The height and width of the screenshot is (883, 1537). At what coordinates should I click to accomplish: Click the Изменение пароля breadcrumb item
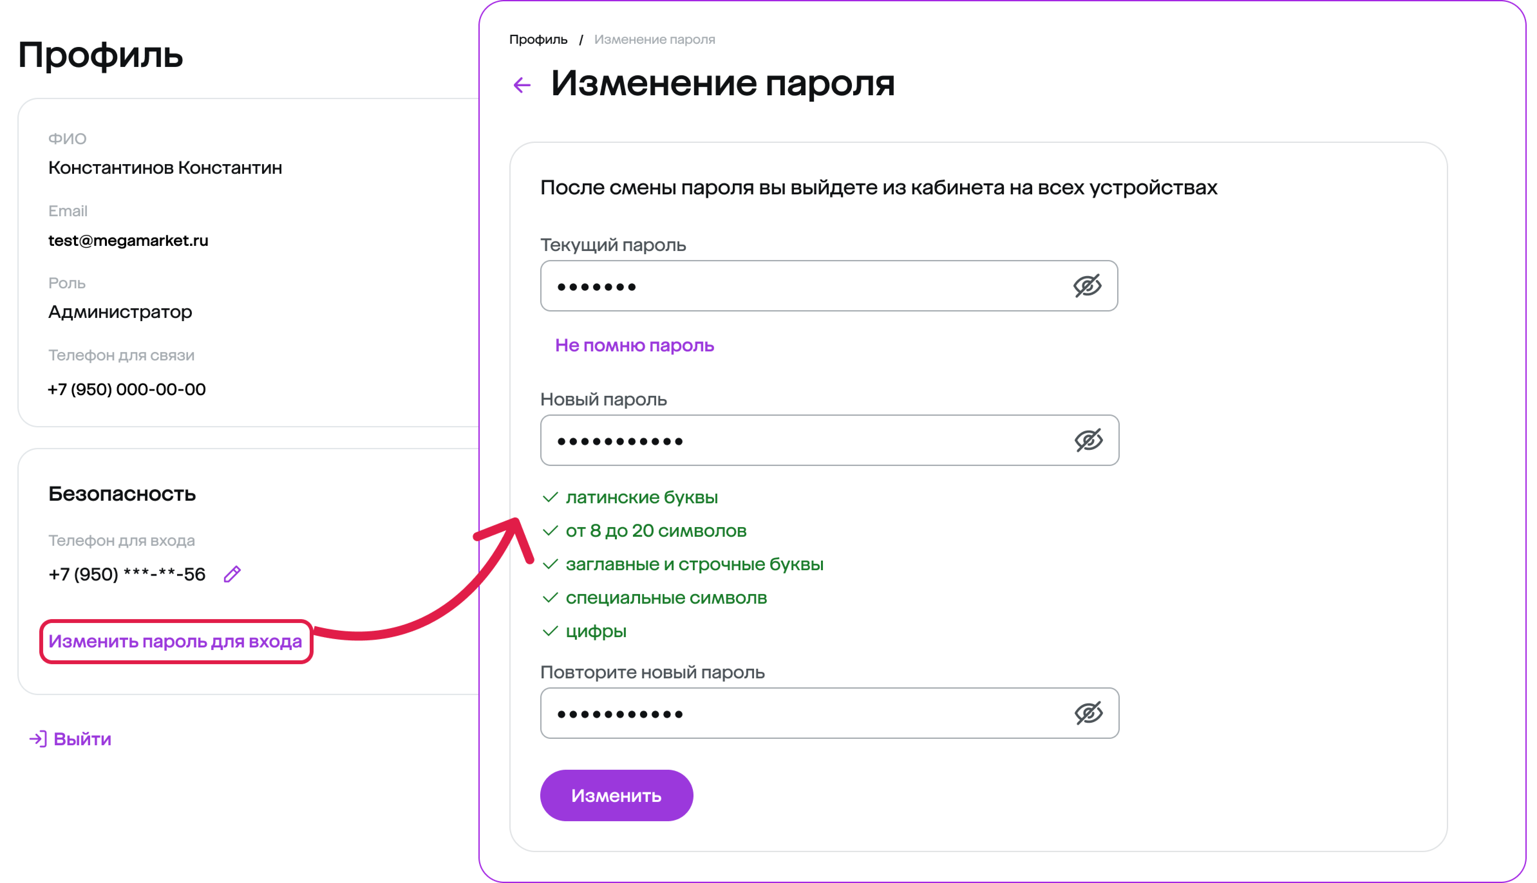tap(655, 39)
